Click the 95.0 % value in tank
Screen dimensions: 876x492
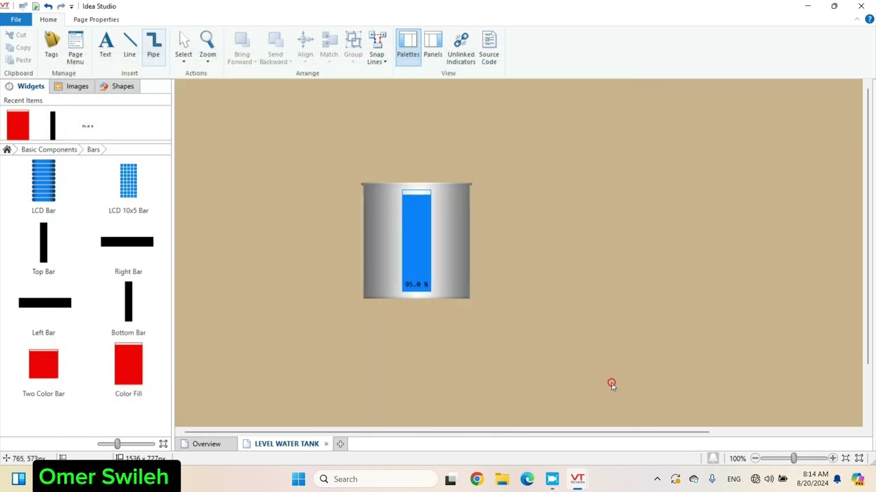(x=416, y=284)
